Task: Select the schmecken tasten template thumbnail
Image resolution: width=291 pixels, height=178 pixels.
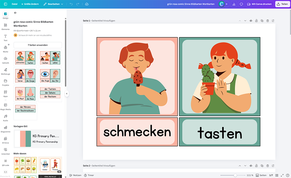Action: 25,58
